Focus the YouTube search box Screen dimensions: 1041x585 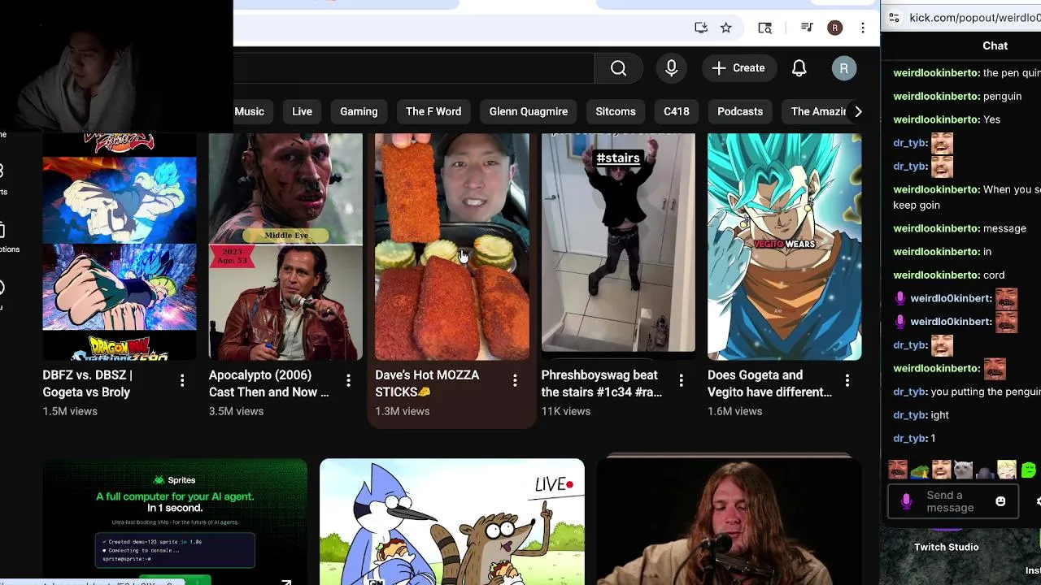tap(413, 68)
